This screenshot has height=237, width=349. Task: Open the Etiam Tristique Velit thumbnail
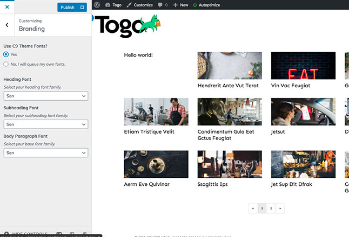point(156,111)
